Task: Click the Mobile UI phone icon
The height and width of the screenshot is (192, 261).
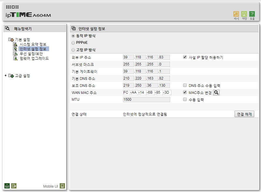Action: coord(62,186)
